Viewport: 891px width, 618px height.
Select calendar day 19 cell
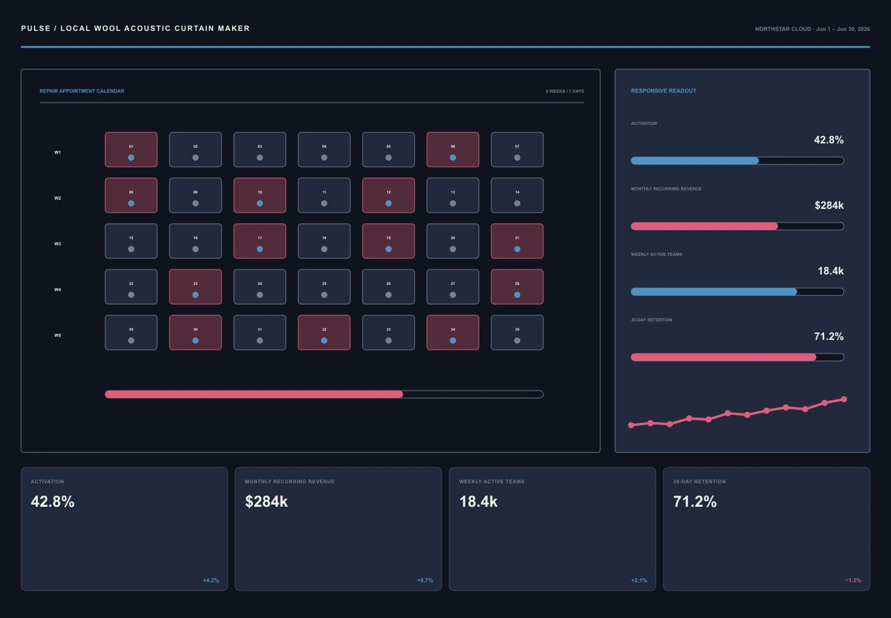(389, 241)
